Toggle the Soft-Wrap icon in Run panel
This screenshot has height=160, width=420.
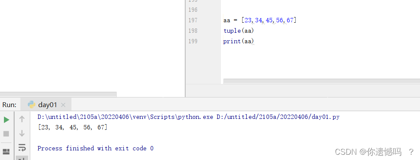22,147
